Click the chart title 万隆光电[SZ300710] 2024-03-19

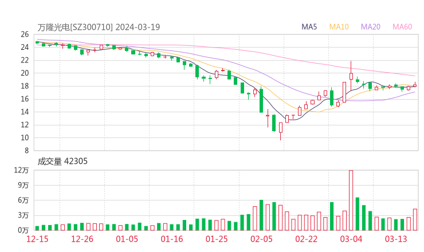[99, 27]
